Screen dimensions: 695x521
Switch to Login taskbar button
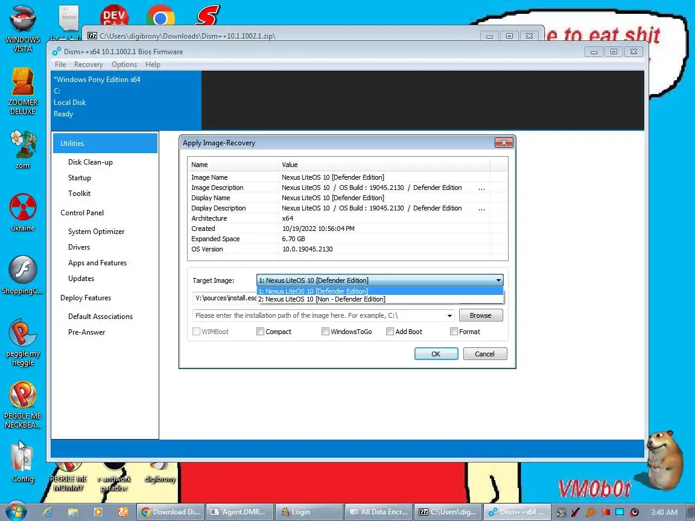[x=309, y=512]
